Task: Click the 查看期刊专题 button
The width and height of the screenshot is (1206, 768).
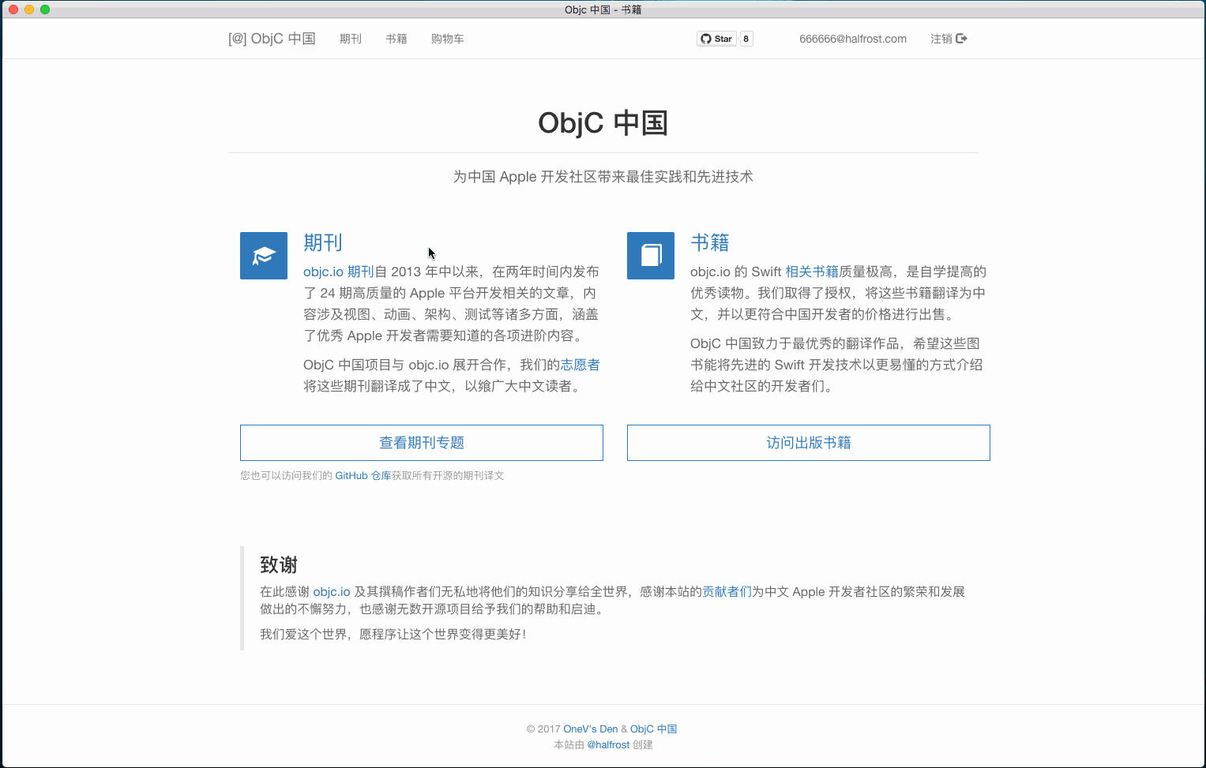Action: [422, 443]
